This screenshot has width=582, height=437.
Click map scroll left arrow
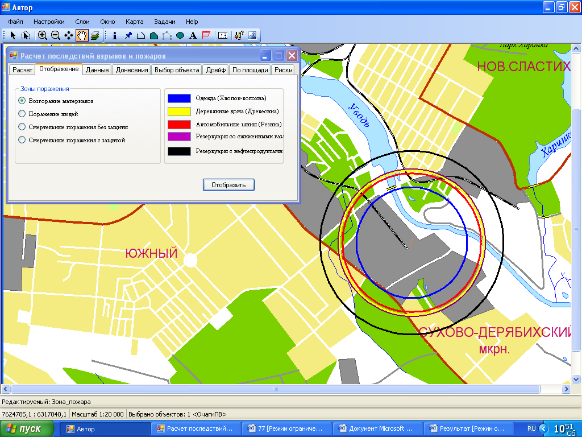5,389
